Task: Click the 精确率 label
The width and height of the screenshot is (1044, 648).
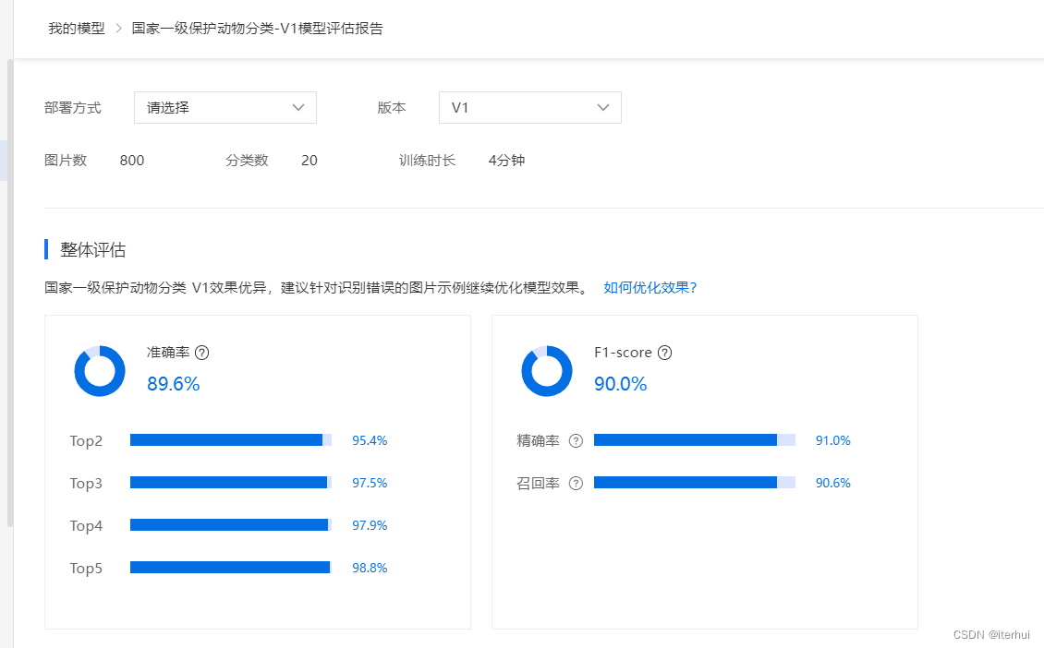Action: (x=538, y=440)
